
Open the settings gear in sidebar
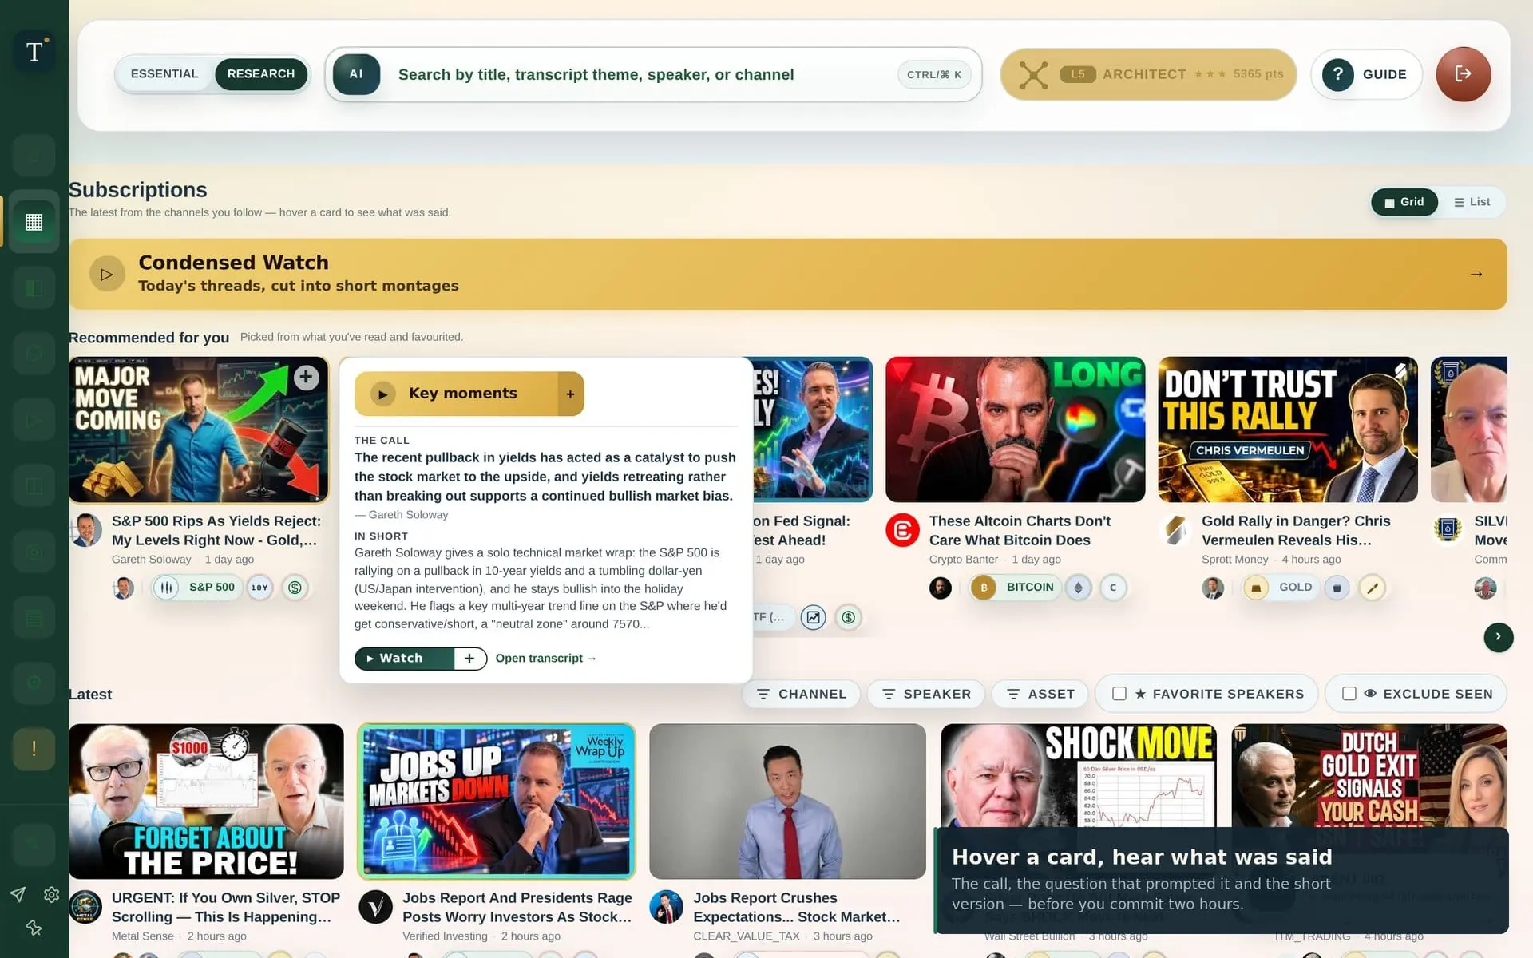tap(52, 894)
